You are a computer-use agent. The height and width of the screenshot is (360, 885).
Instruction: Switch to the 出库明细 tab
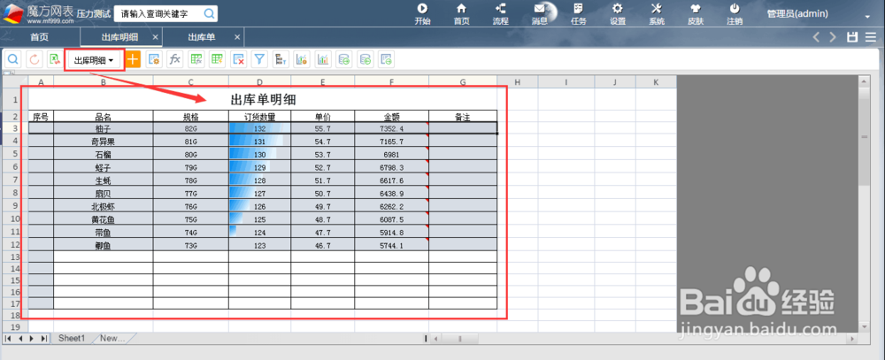pos(119,37)
